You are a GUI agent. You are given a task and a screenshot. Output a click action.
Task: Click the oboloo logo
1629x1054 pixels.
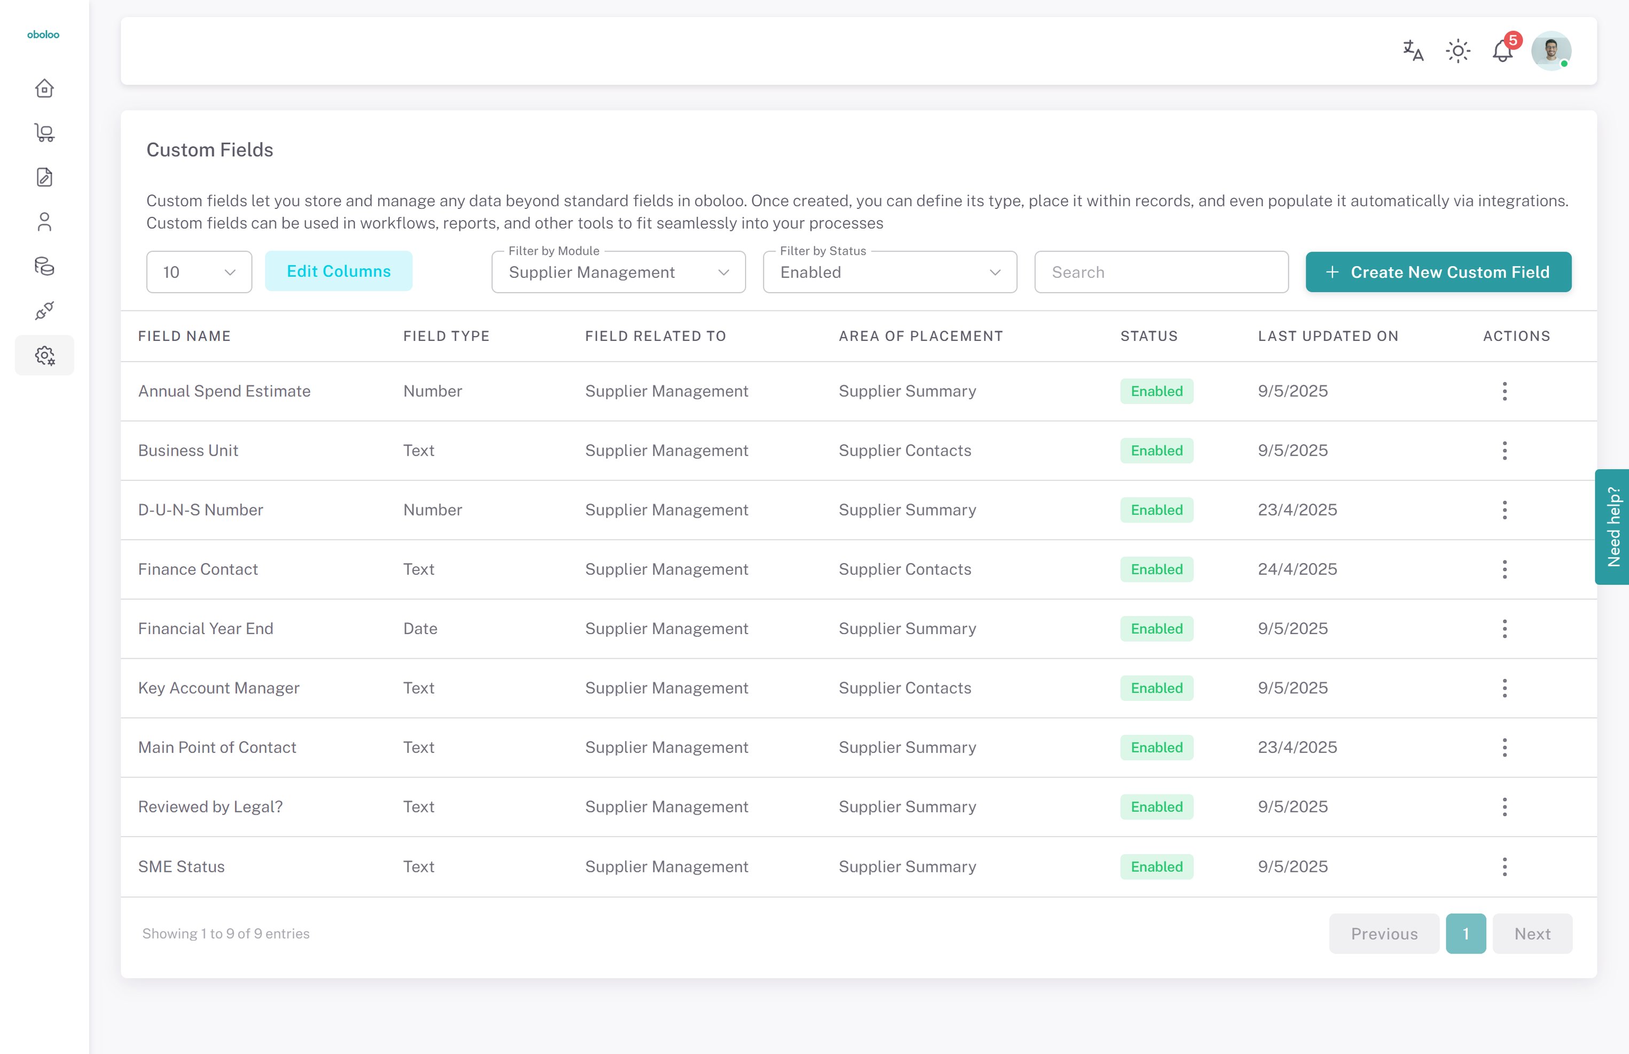[43, 34]
